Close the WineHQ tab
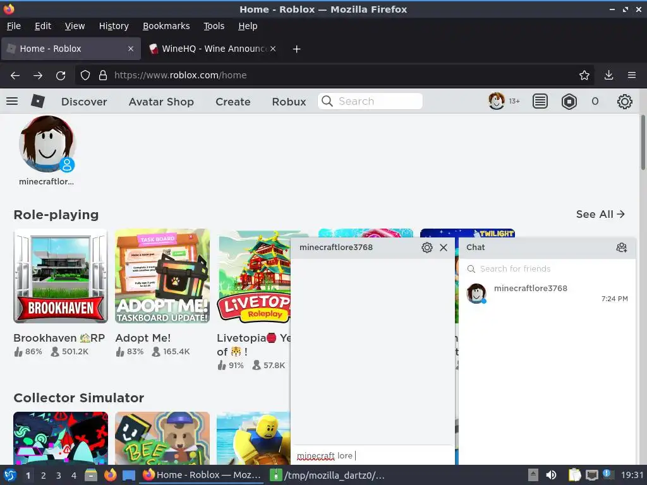Screen dimensions: 647x485 (x=273, y=49)
